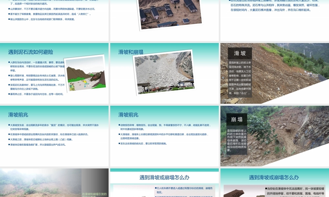
Task: Open the foggy landslide photo slide
Action: coord(54,183)
